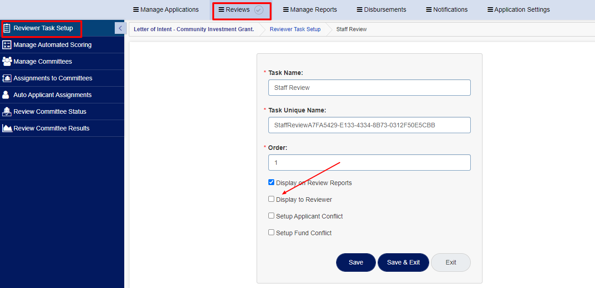
Task: Click the Review Committee Status icon
Action: tap(7, 111)
